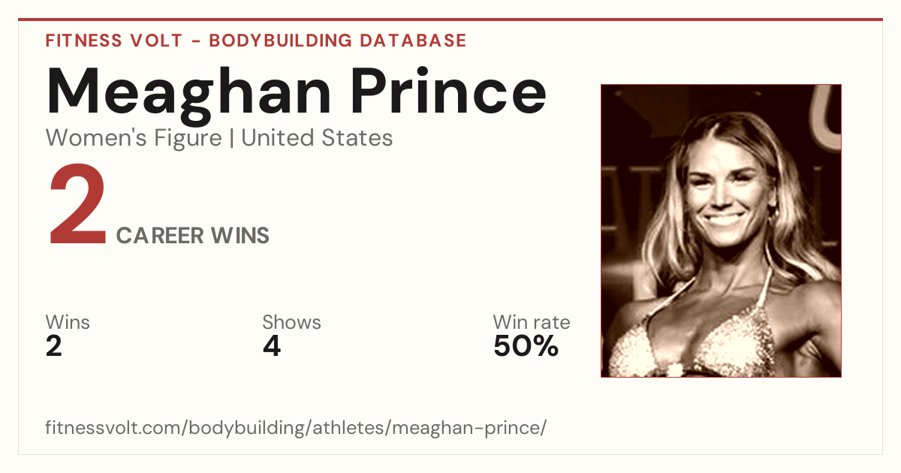The height and width of the screenshot is (473, 901).
Task: Click the large red number 2
Action: (77, 206)
